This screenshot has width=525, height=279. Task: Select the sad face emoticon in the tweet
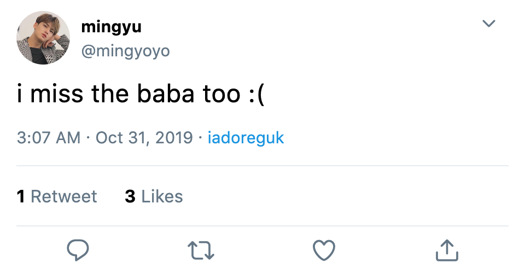[257, 95]
